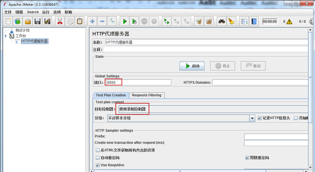The image size is (315, 172).
Task: Toggle 跟随重定向 checkbox
Action: pos(247,158)
